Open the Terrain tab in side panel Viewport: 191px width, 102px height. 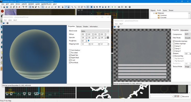click(x=171, y=10)
